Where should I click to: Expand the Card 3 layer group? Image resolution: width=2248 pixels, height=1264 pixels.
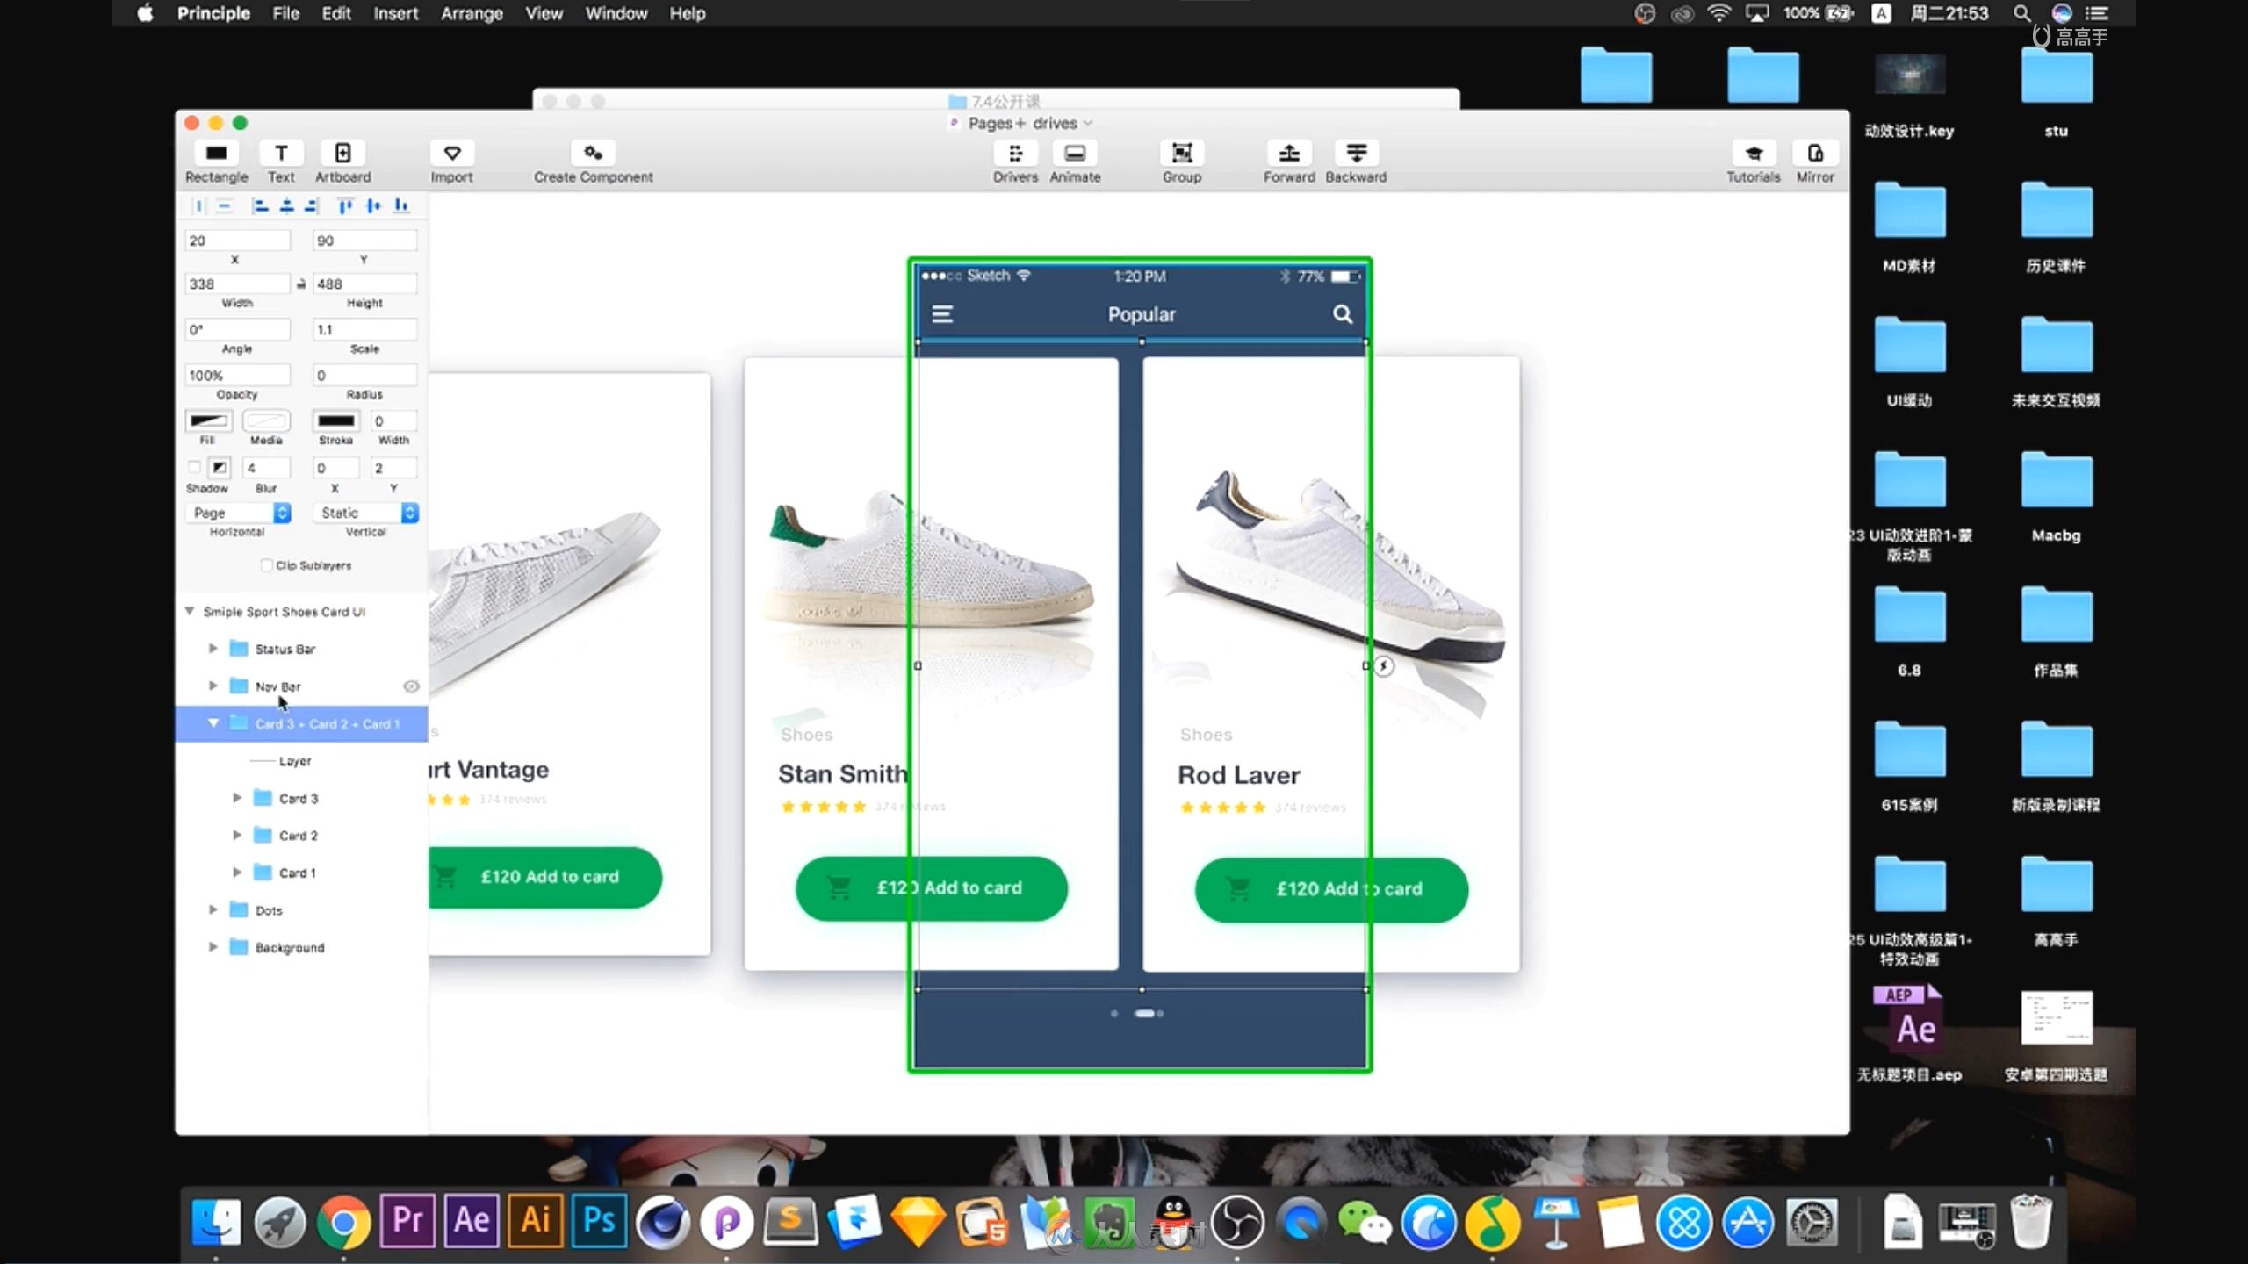(x=236, y=798)
